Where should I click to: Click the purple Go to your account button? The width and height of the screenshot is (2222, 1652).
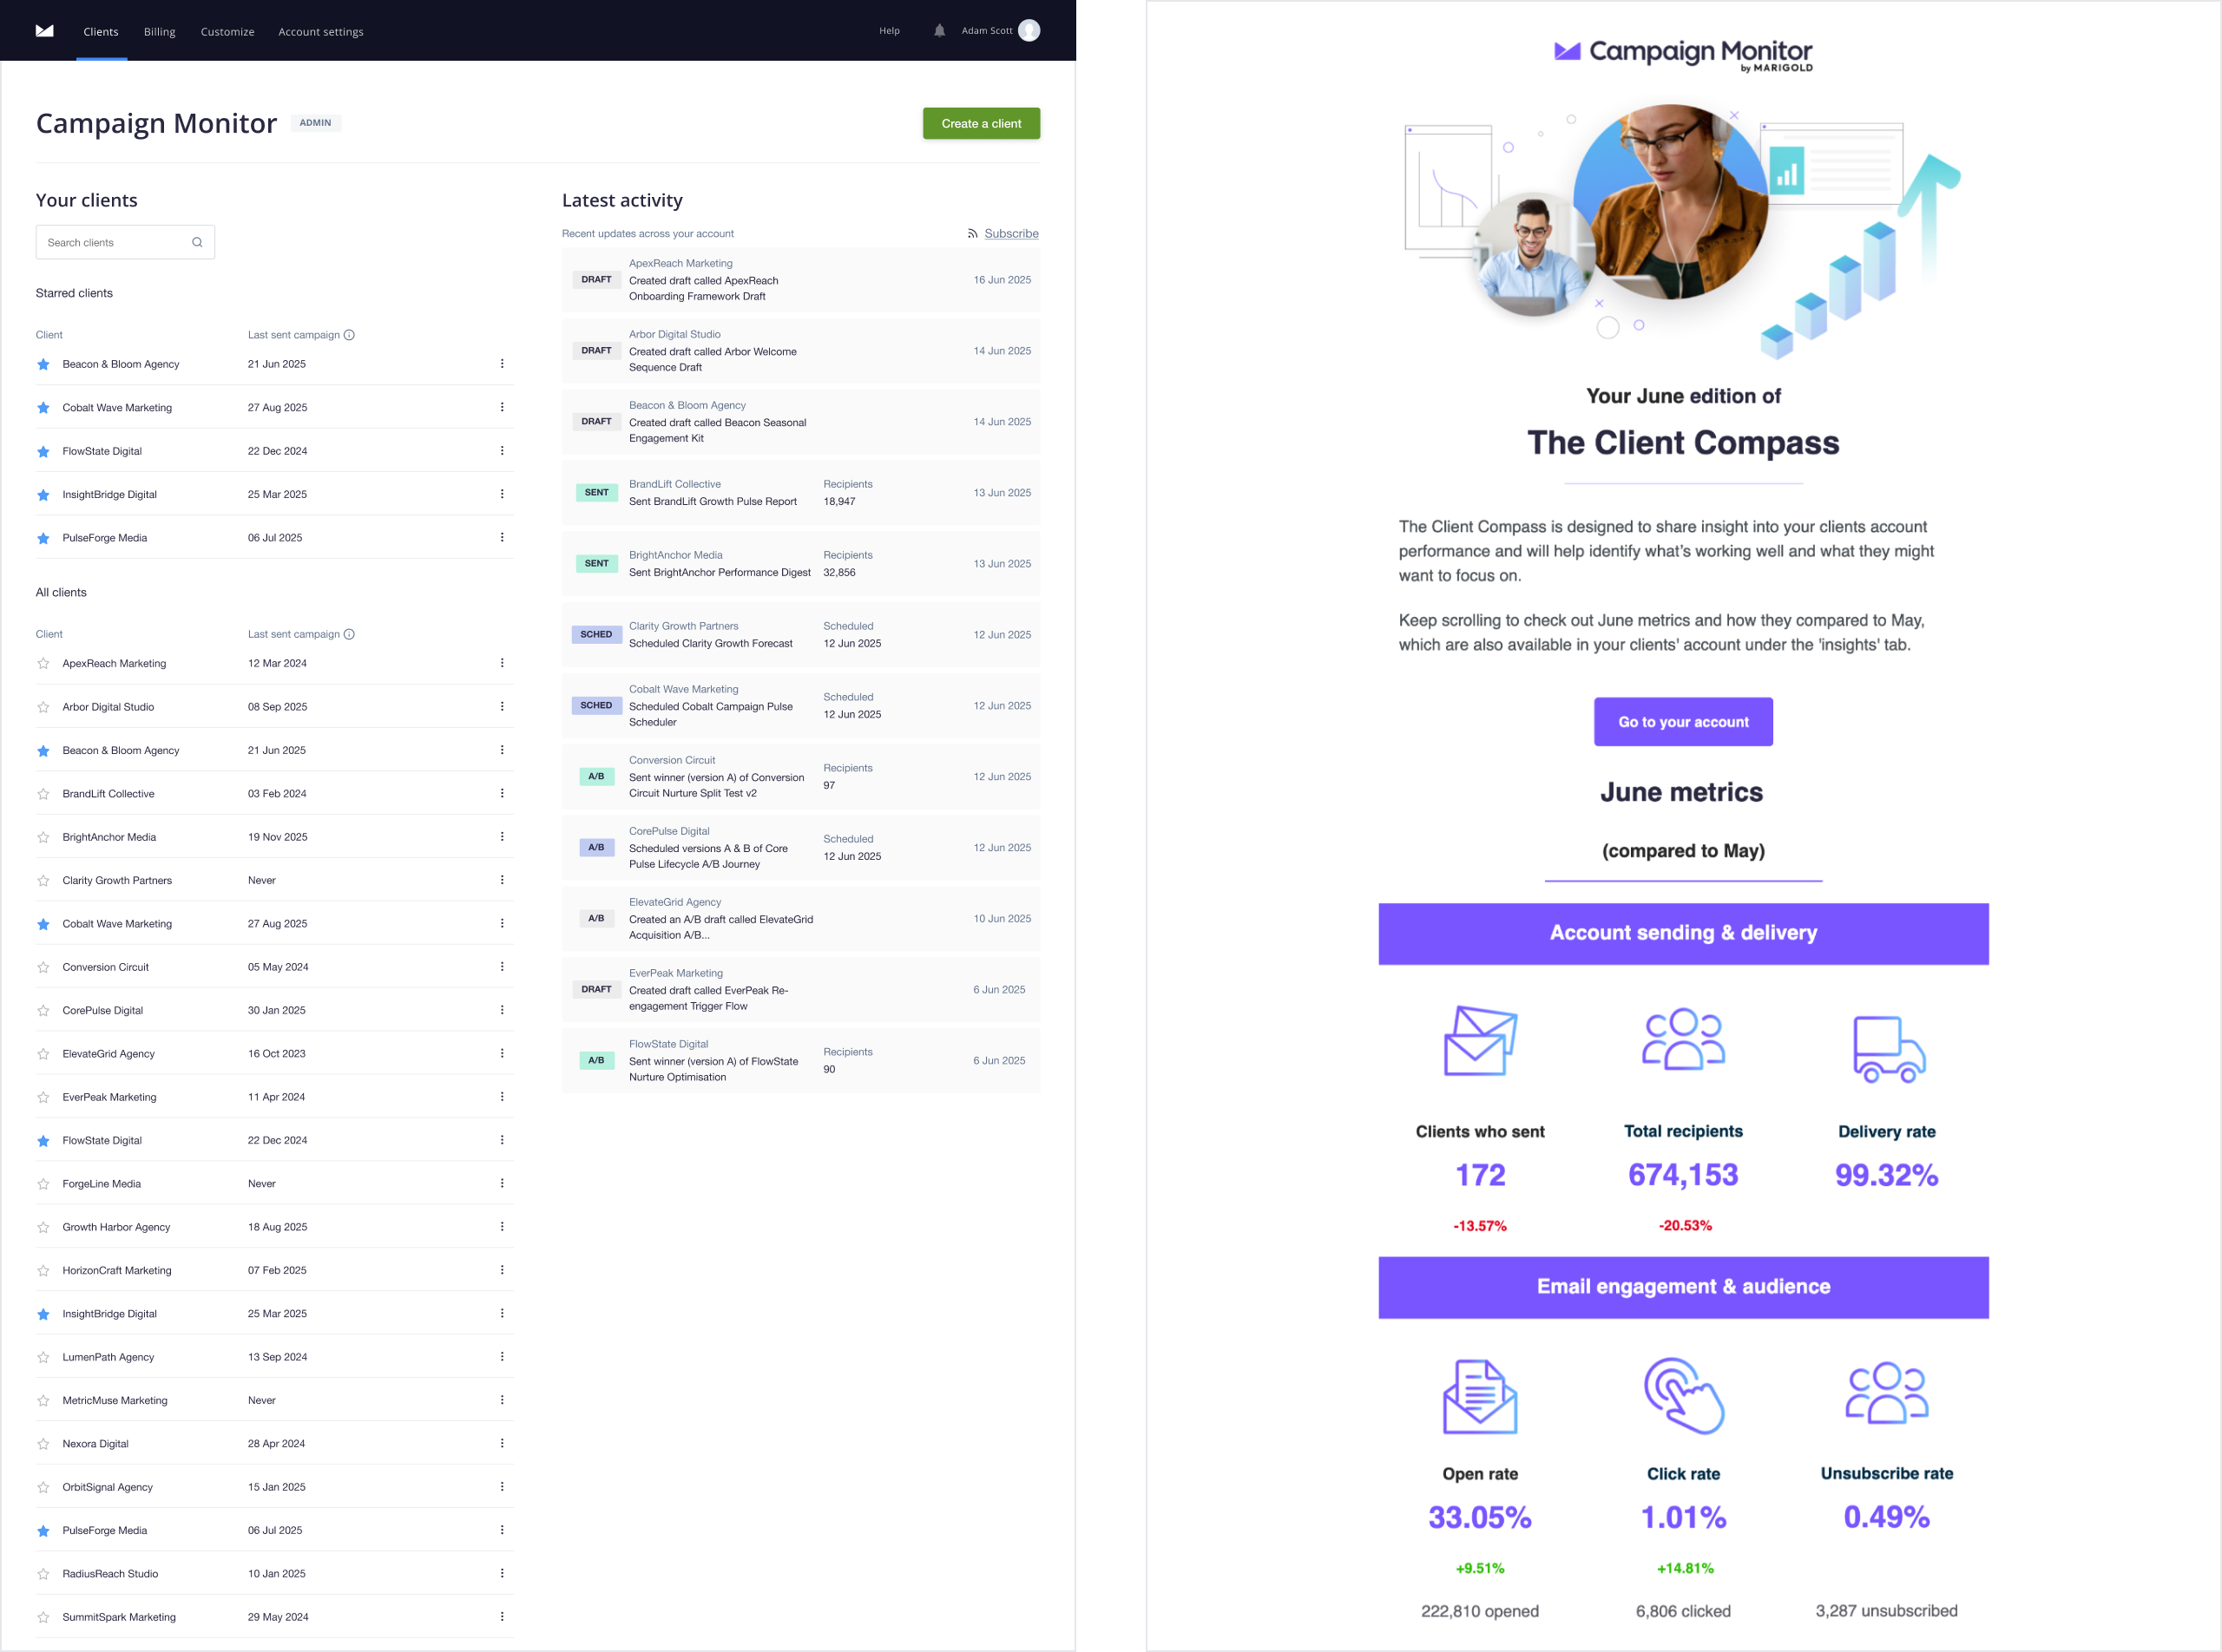tap(1683, 722)
